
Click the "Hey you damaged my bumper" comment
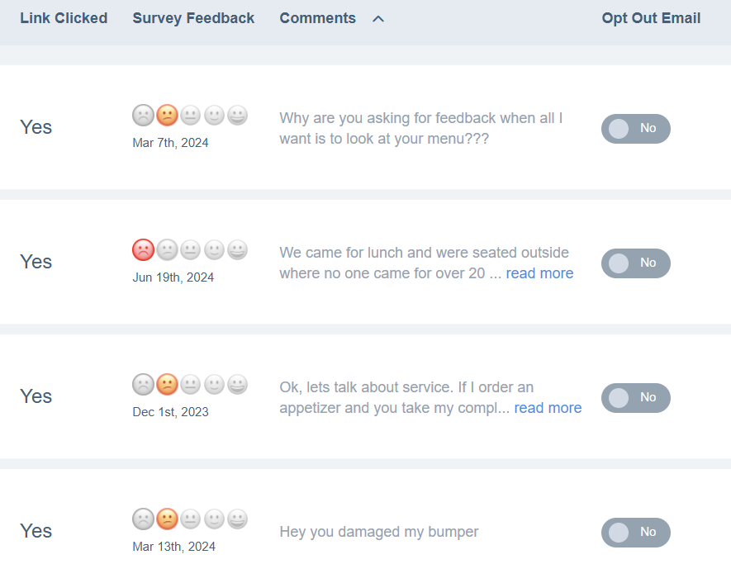pos(379,532)
